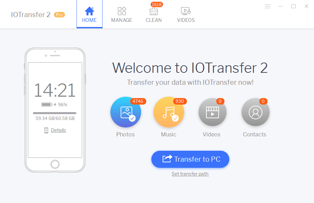Click the orange Pro badge

pyautogui.click(x=59, y=15)
